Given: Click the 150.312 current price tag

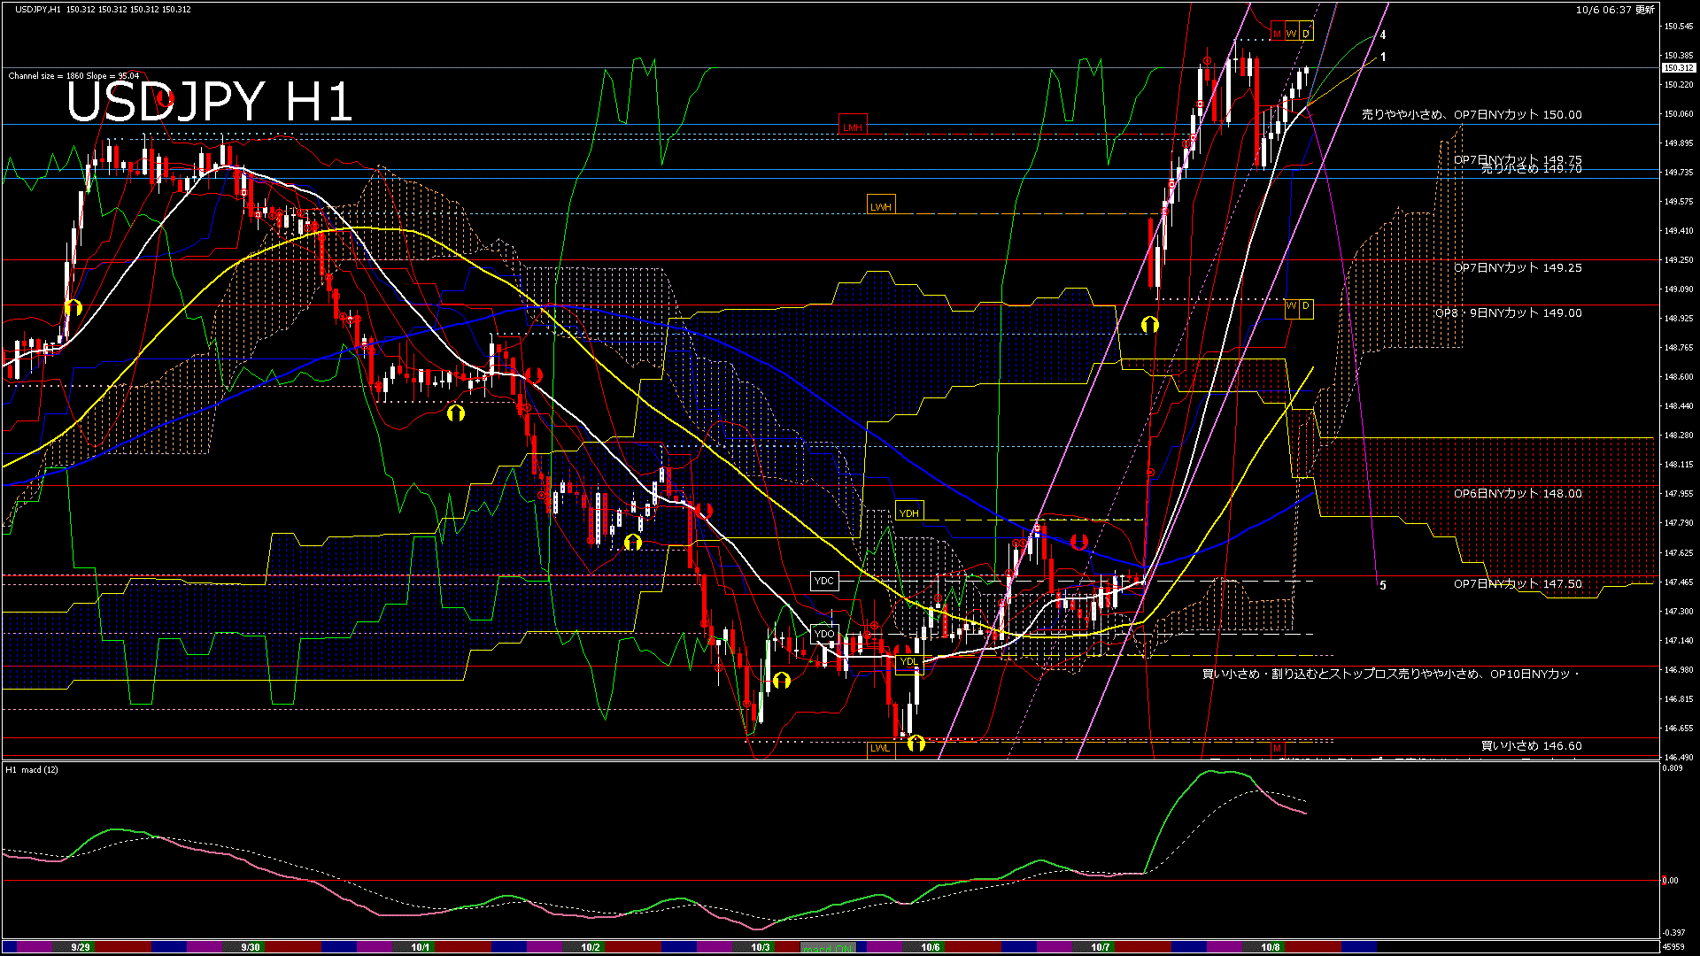Looking at the screenshot, I should point(1678,68).
